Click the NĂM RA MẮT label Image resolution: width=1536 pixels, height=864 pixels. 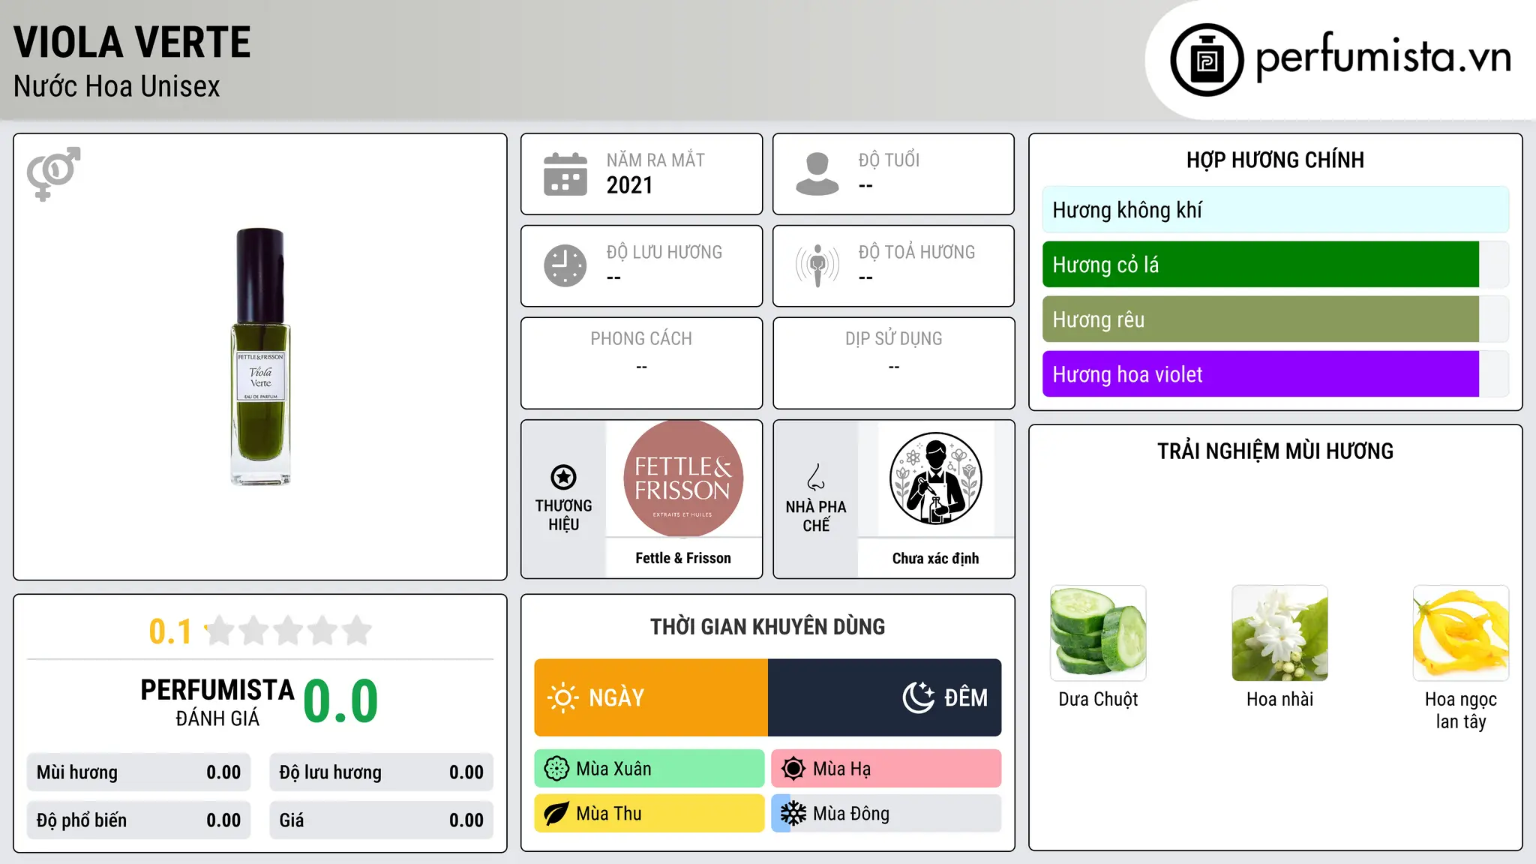(x=655, y=160)
